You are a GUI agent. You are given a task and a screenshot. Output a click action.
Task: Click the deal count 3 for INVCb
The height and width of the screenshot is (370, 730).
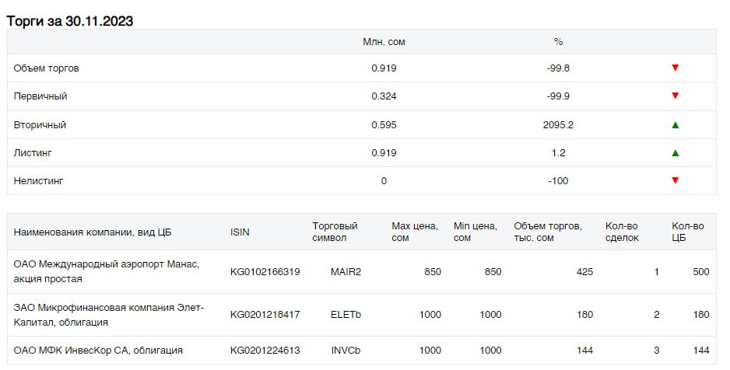pos(656,351)
